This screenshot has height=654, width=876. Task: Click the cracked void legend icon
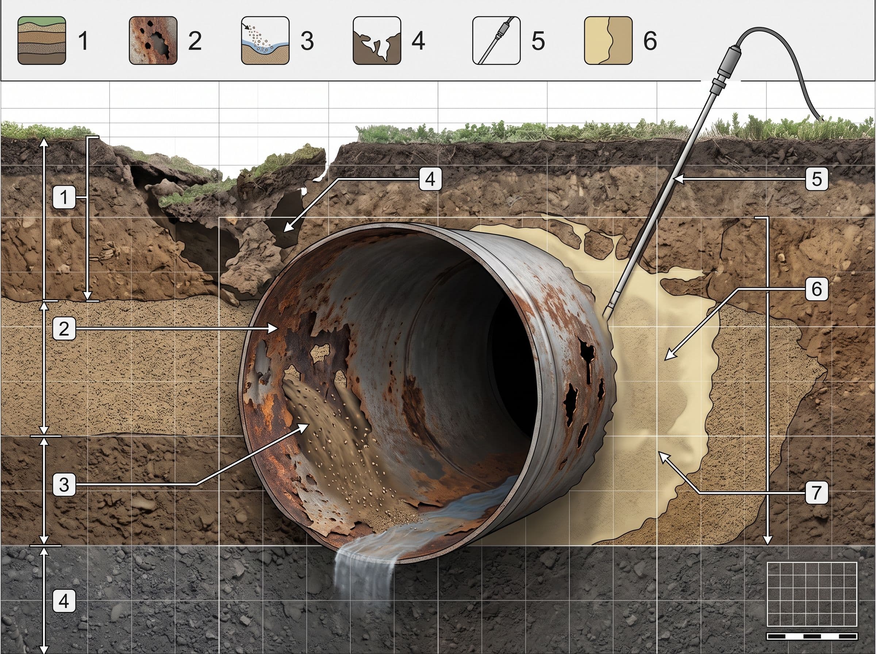(x=377, y=41)
